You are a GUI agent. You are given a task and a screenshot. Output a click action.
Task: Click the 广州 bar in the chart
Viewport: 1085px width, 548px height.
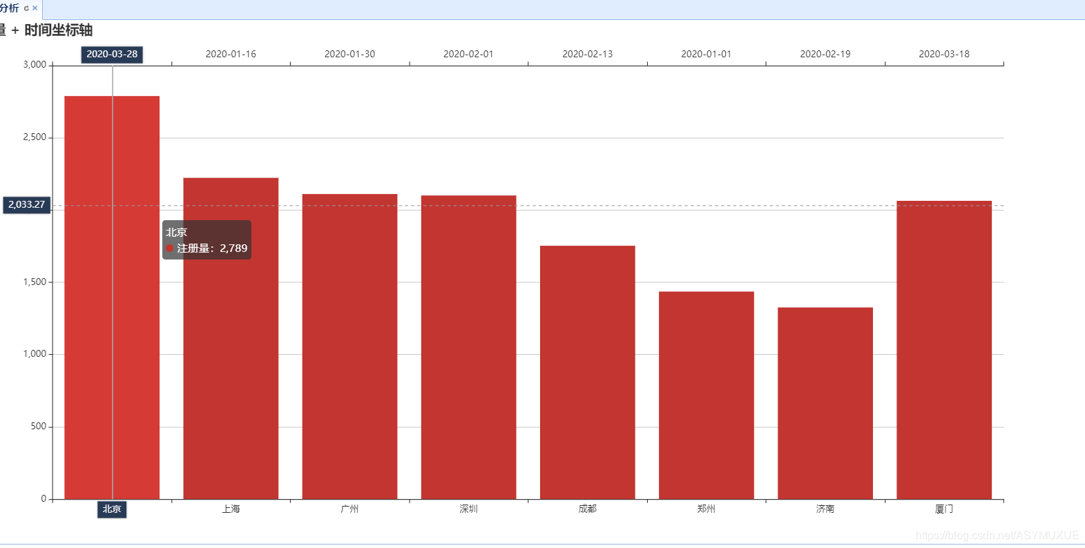click(x=349, y=346)
